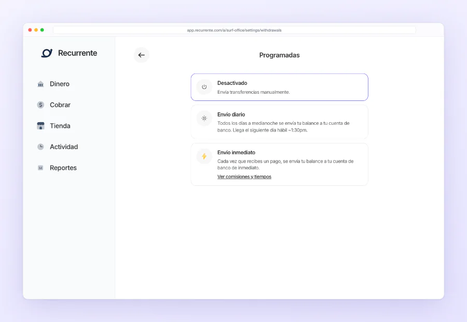Click the Programadas page heading
This screenshot has height=322, width=467.
click(x=279, y=55)
